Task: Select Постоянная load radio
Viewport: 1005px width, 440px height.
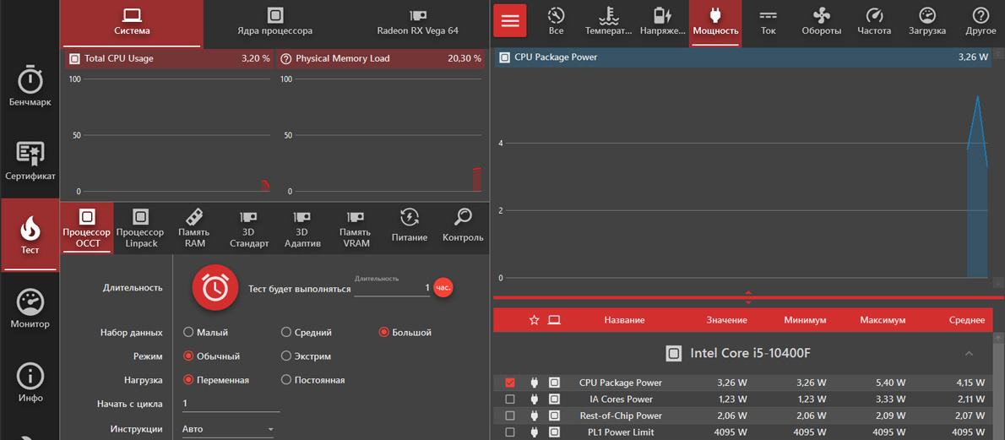Action: [x=313, y=380]
